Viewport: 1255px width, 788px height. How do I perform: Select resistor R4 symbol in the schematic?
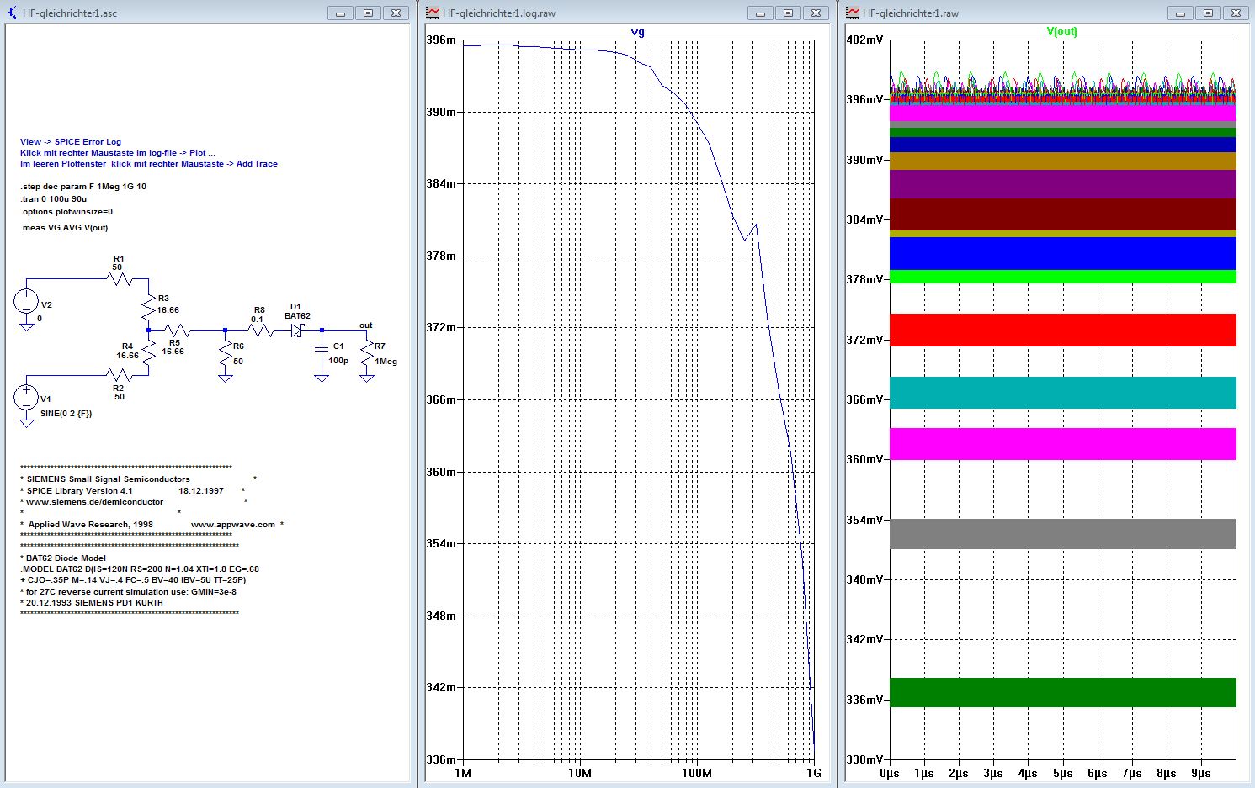(x=148, y=352)
